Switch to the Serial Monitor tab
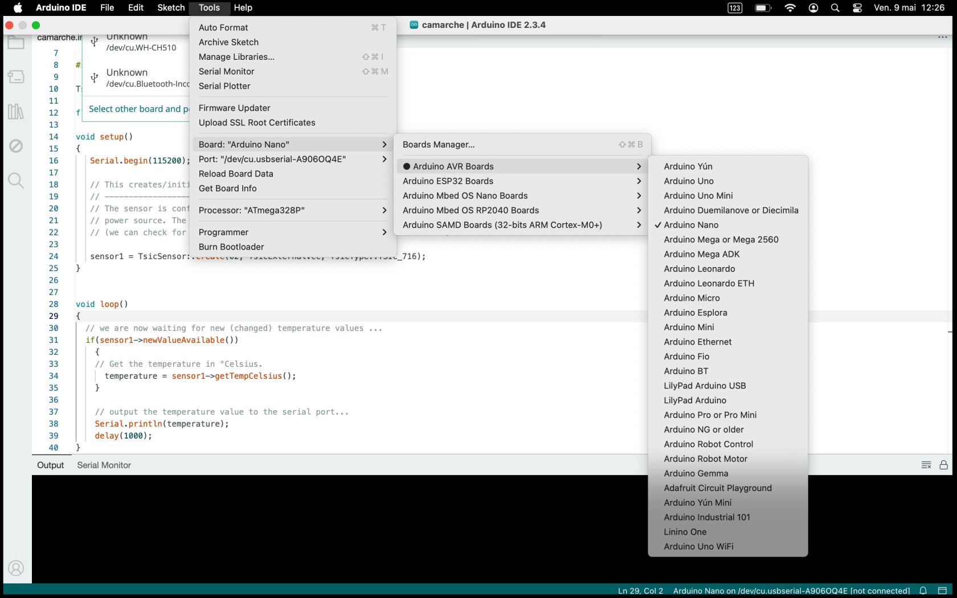The image size is (957, 598). click(x=104, y=465)
